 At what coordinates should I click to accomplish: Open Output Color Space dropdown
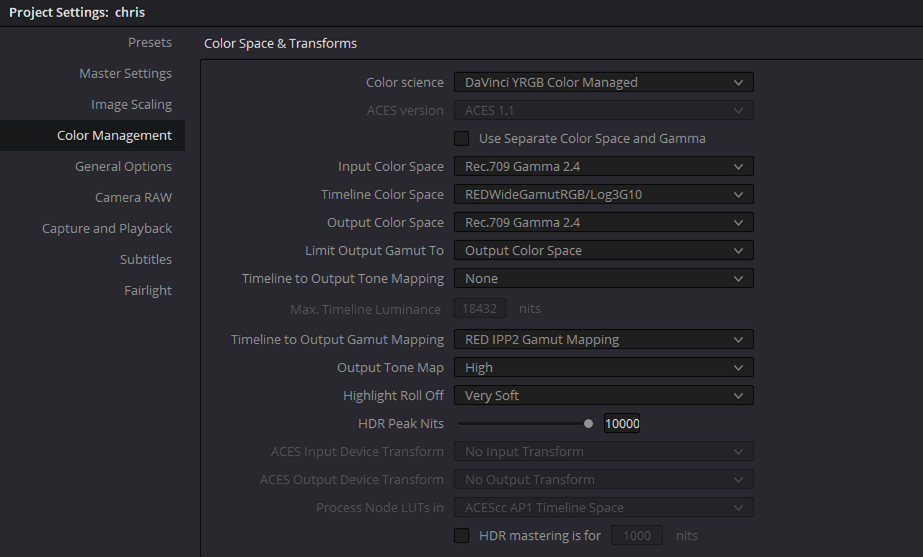coord(604,223)
